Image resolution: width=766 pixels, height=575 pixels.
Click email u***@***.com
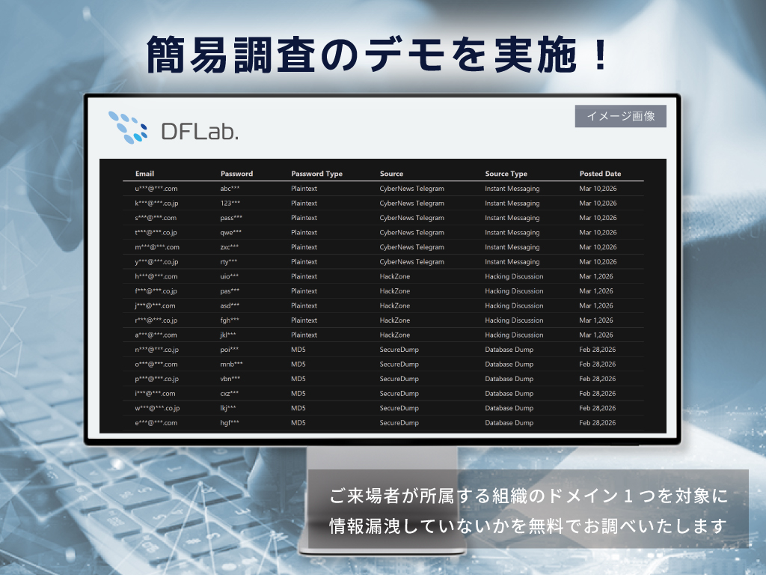click(x=156, y=188)
